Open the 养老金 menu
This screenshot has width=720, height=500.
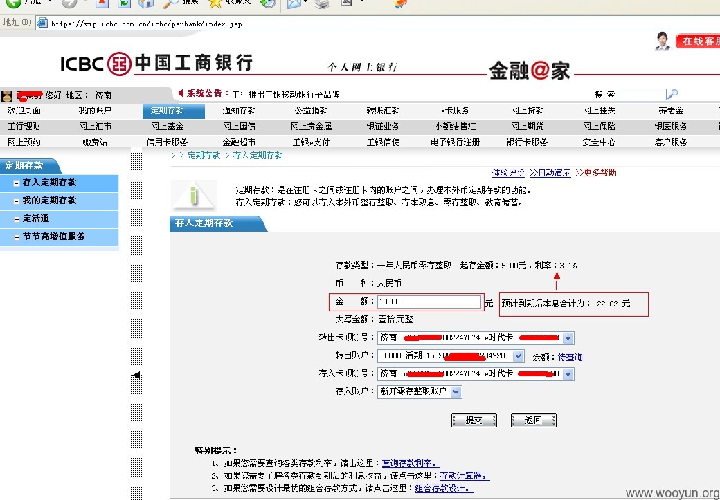pyautogui.click(x=671, y=111)
